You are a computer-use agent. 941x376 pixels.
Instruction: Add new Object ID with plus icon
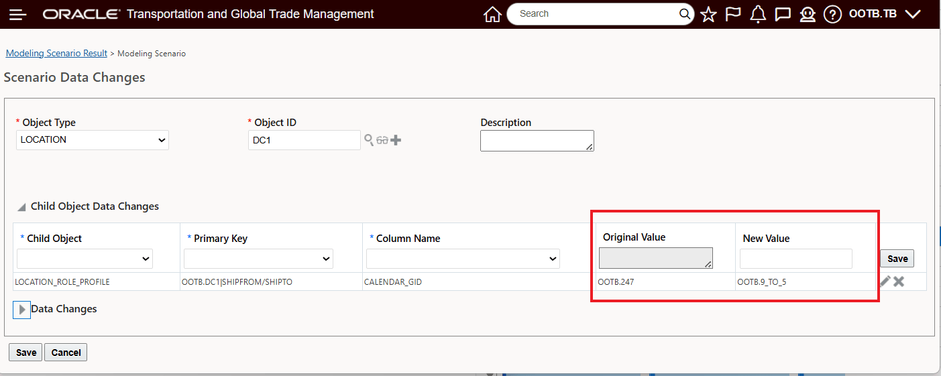pyautogui.click(x=396, y=140)
